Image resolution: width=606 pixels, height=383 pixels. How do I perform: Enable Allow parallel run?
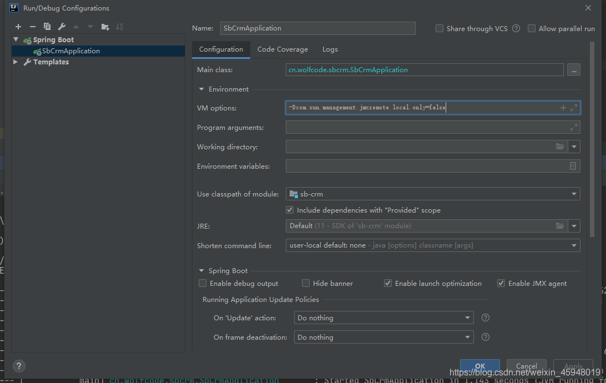[531, 28]
